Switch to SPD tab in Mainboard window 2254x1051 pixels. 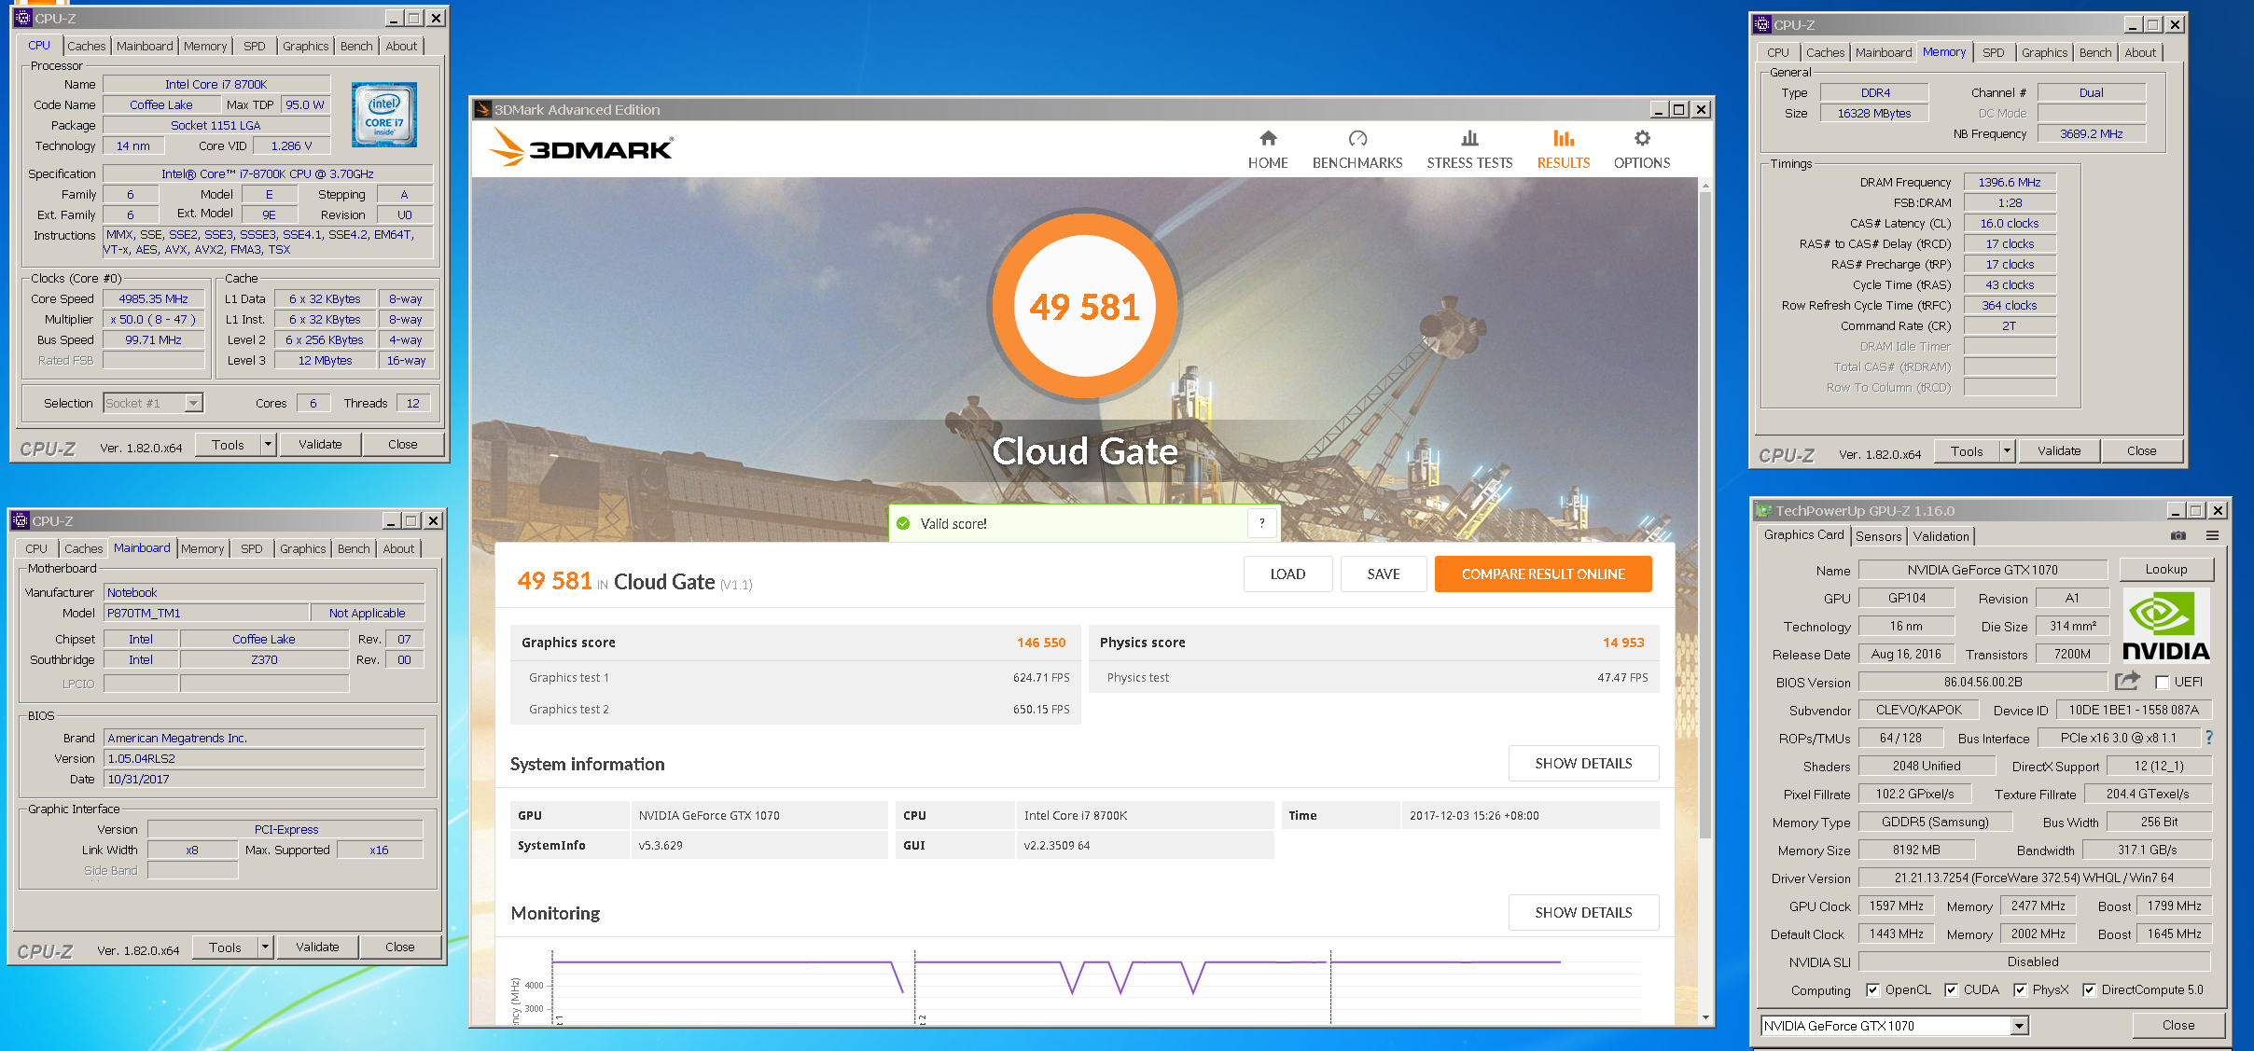(x=252, y=548)
